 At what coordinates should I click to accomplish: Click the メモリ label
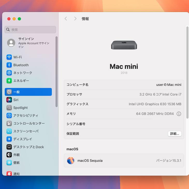pyautogui.click(x=71, y=114)
